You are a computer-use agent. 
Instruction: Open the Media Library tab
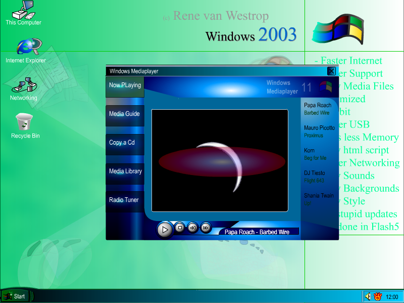click(x=125, y=173)
